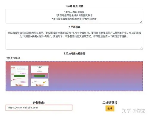The height and width of the screenshot is (117, 149).
Task: Click inside the title/summary text area
Action: point(74,16)
